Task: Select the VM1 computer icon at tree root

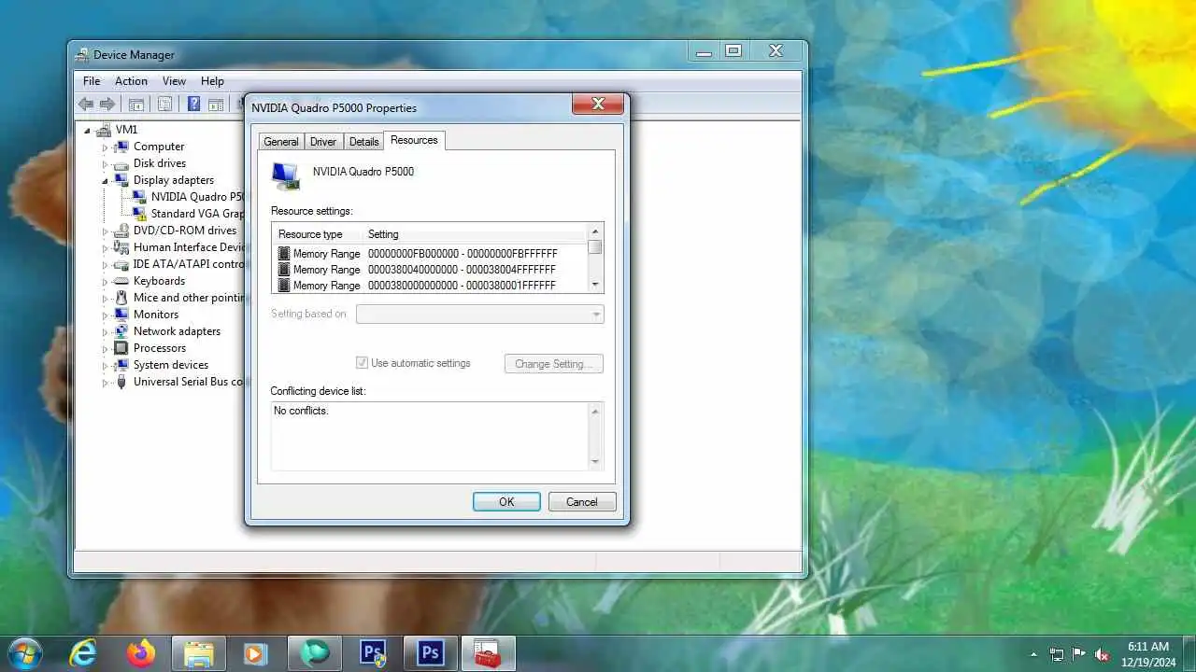Action: [104, 130]
